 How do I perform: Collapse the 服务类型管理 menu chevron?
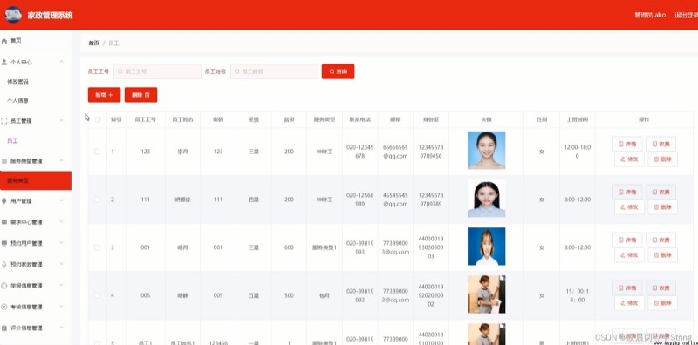[61, 160]
